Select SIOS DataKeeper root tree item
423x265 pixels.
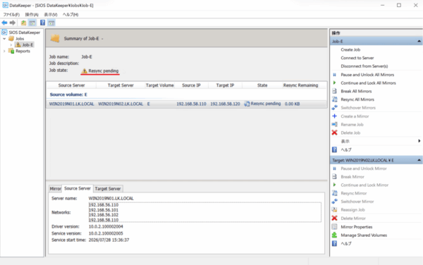[x=24, y=32]
